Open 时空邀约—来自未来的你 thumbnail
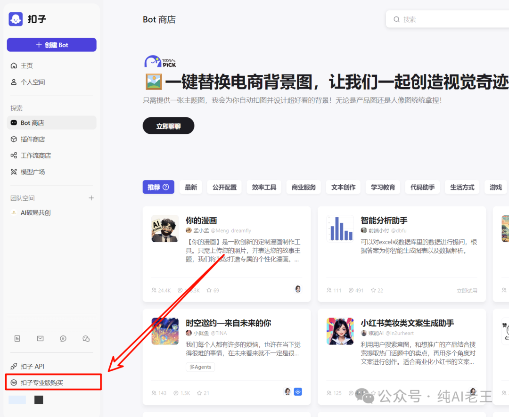The image size is (509, 417). pyautogui.click(x=165, y=331)
